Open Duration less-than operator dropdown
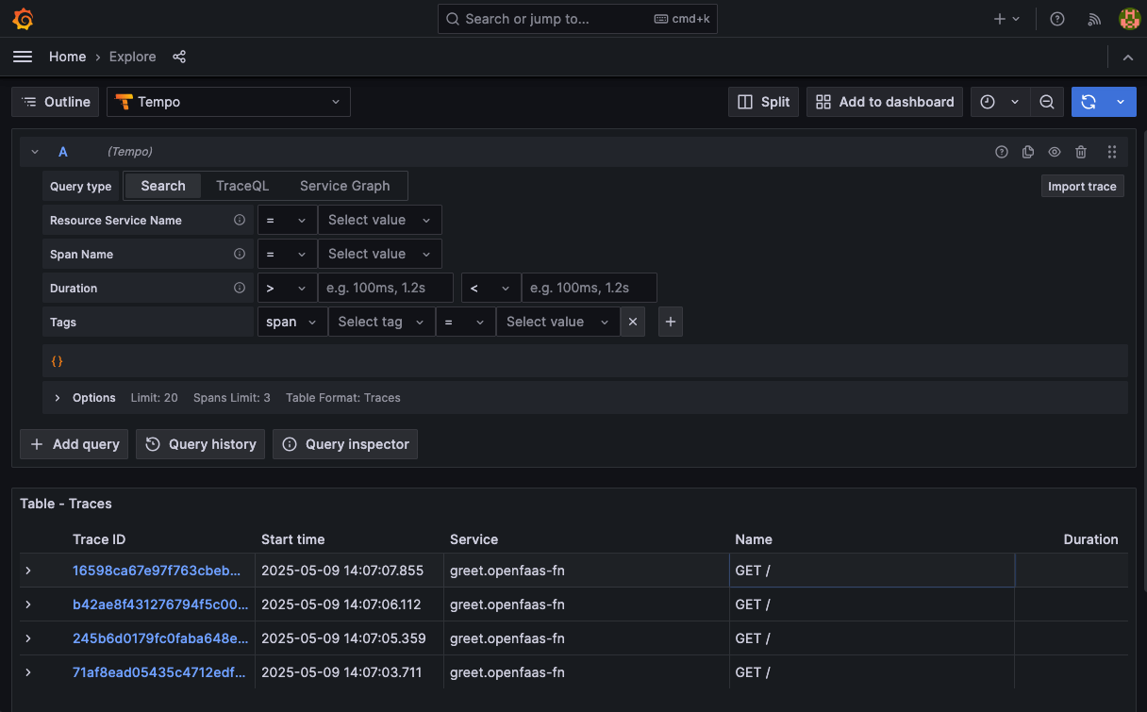This screenshot has width=1147, height=712. point(490,288)
